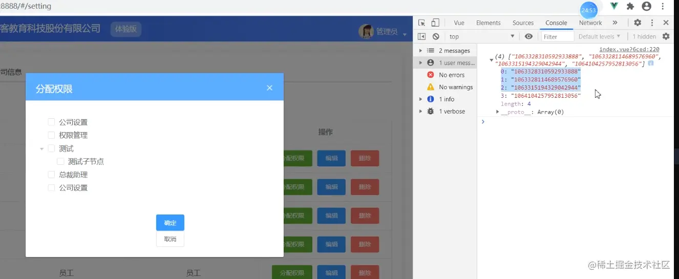Image resolution: width=679 pixels, height=279 pixels.
Task: Expand the 1 user messages arrow
Action: 421,62
